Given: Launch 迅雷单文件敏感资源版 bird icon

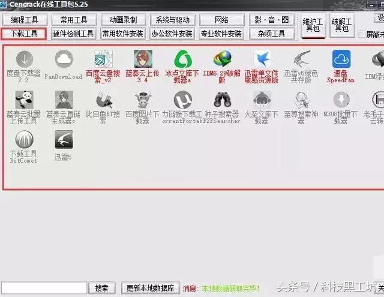Looking at the screenshot, I should [x=262, y=59].
